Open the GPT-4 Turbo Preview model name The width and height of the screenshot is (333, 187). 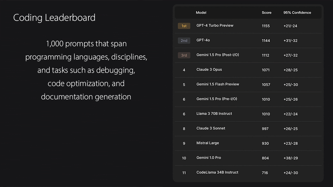pos(215,25)
